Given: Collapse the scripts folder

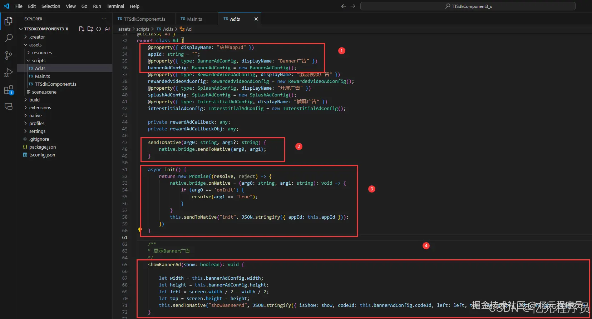Looking at the screenshot, I should [x=39, y=60].
